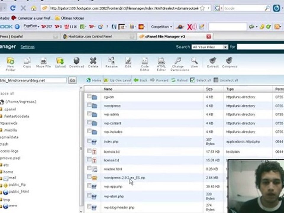Sort files by the Name column header
Viewport: 284px width, 213px height.
pos(108,89)
